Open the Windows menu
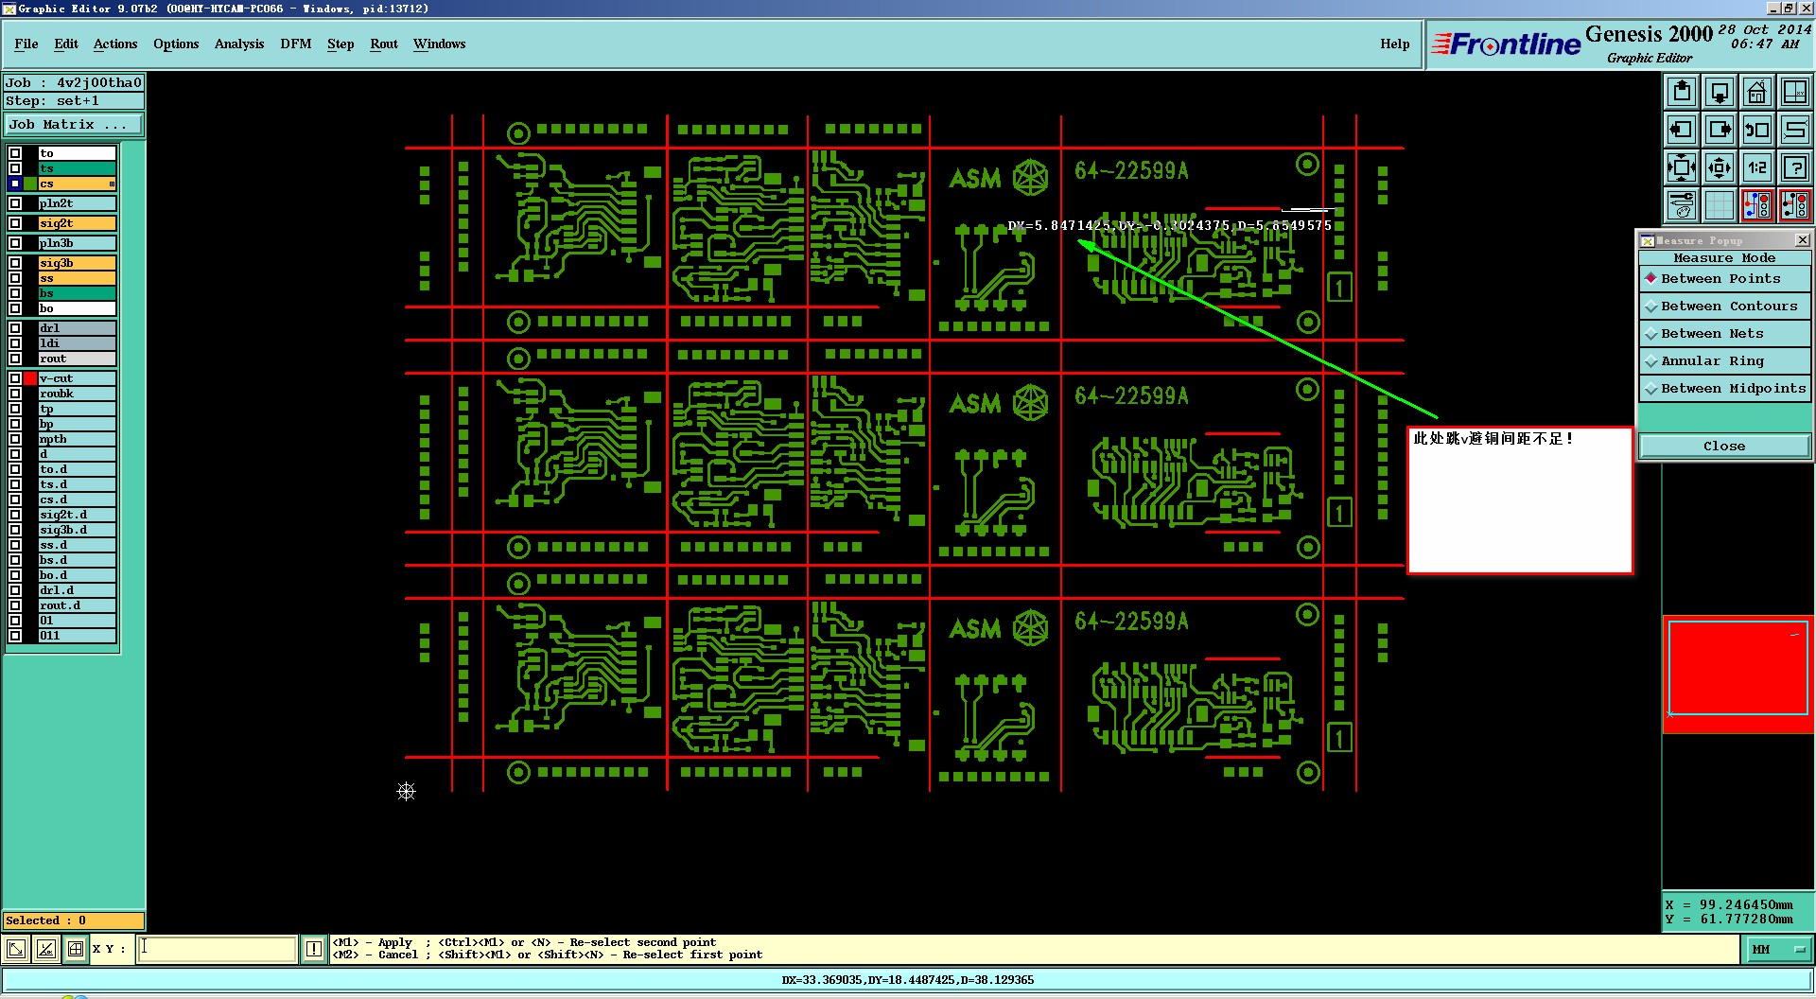 point(440,44)
